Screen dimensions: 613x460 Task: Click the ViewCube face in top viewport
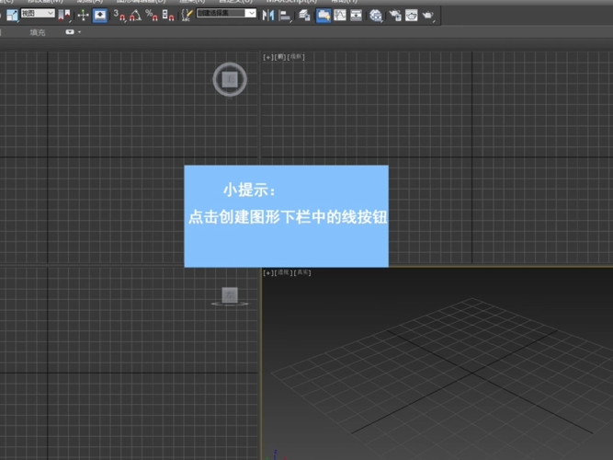pos(230,79)
